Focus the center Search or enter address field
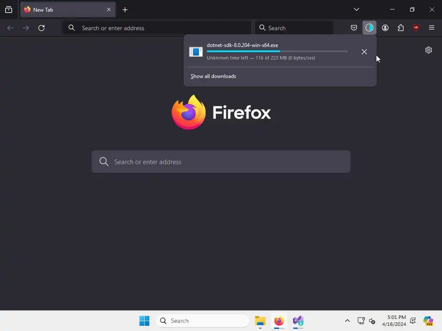Image resolution: width=442 pixels, height=331 pixels. point(221,162)
